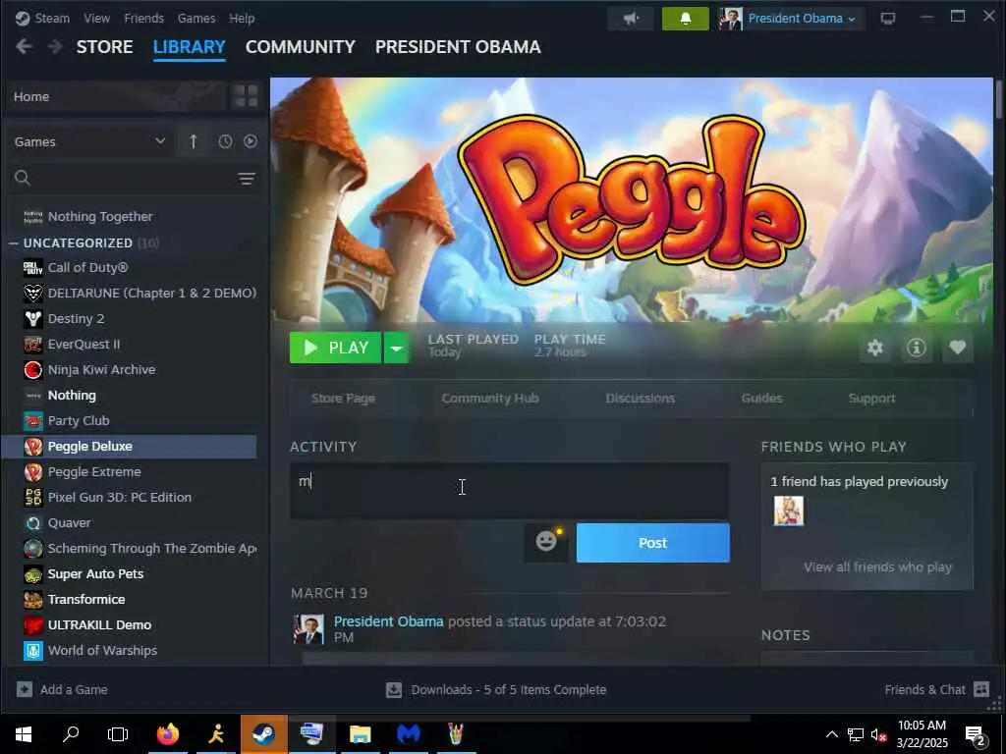This screenshot has height=754, width=1006.
Task: Open the Friends menu
Action: tap(143, 18)
